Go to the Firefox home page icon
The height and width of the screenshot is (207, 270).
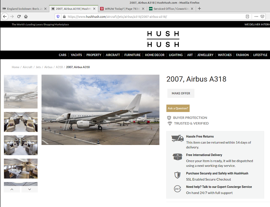tap(26, 16)
